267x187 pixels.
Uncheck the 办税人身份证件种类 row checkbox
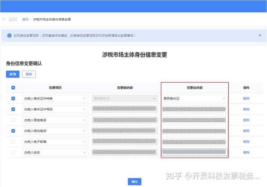click(x=13, y=98)
